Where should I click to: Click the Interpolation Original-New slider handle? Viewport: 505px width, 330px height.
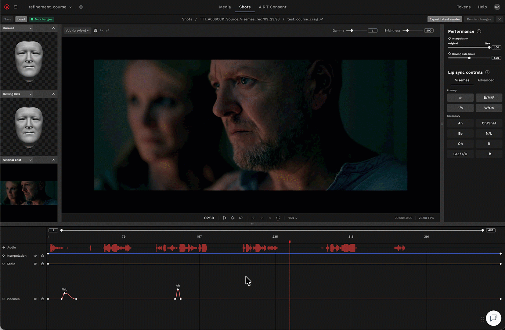(489, 47)
